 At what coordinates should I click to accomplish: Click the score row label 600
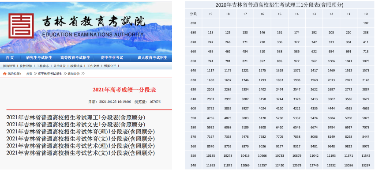[x=193, y=108]
